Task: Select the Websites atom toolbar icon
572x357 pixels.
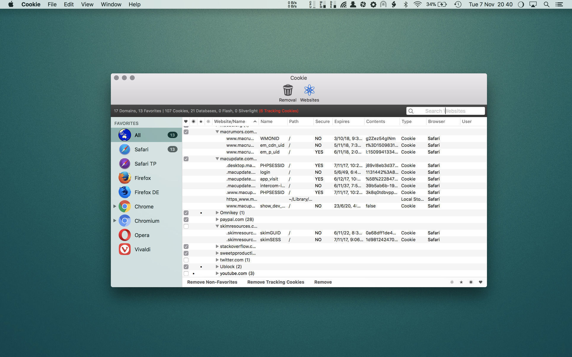Action: (x=309, y=90)
